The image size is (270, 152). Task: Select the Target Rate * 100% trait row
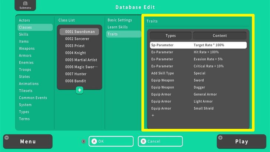pos(198,45)
